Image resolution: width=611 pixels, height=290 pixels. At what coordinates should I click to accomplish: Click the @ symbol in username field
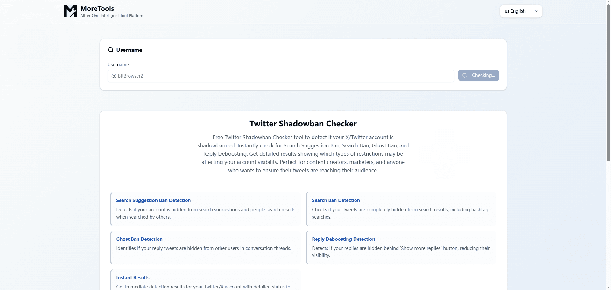(114, 76)
